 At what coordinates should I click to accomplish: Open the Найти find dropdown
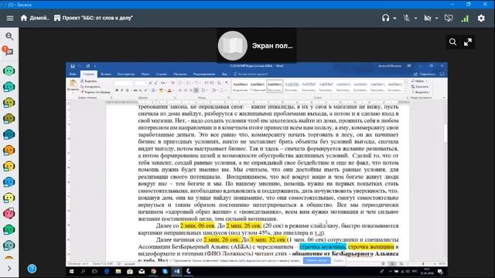click(419, 81)
